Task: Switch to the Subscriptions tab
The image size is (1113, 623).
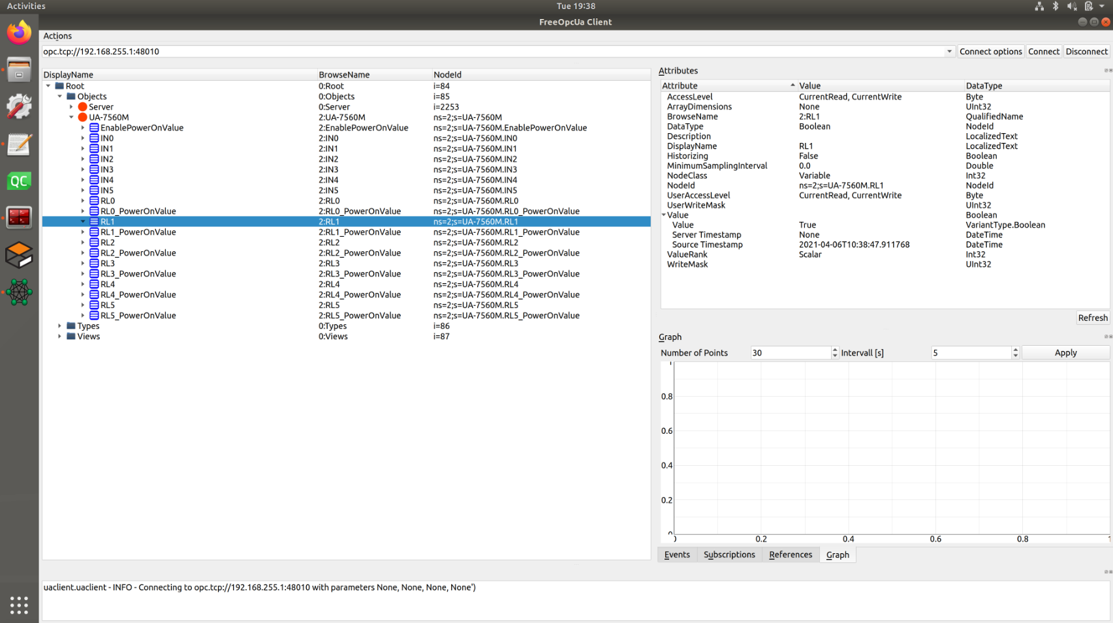Action: tap(729, 555)
